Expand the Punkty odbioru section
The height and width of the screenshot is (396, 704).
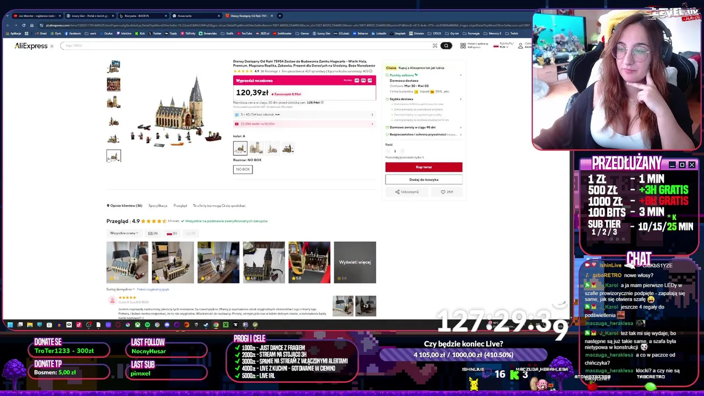tap(424, 75)
